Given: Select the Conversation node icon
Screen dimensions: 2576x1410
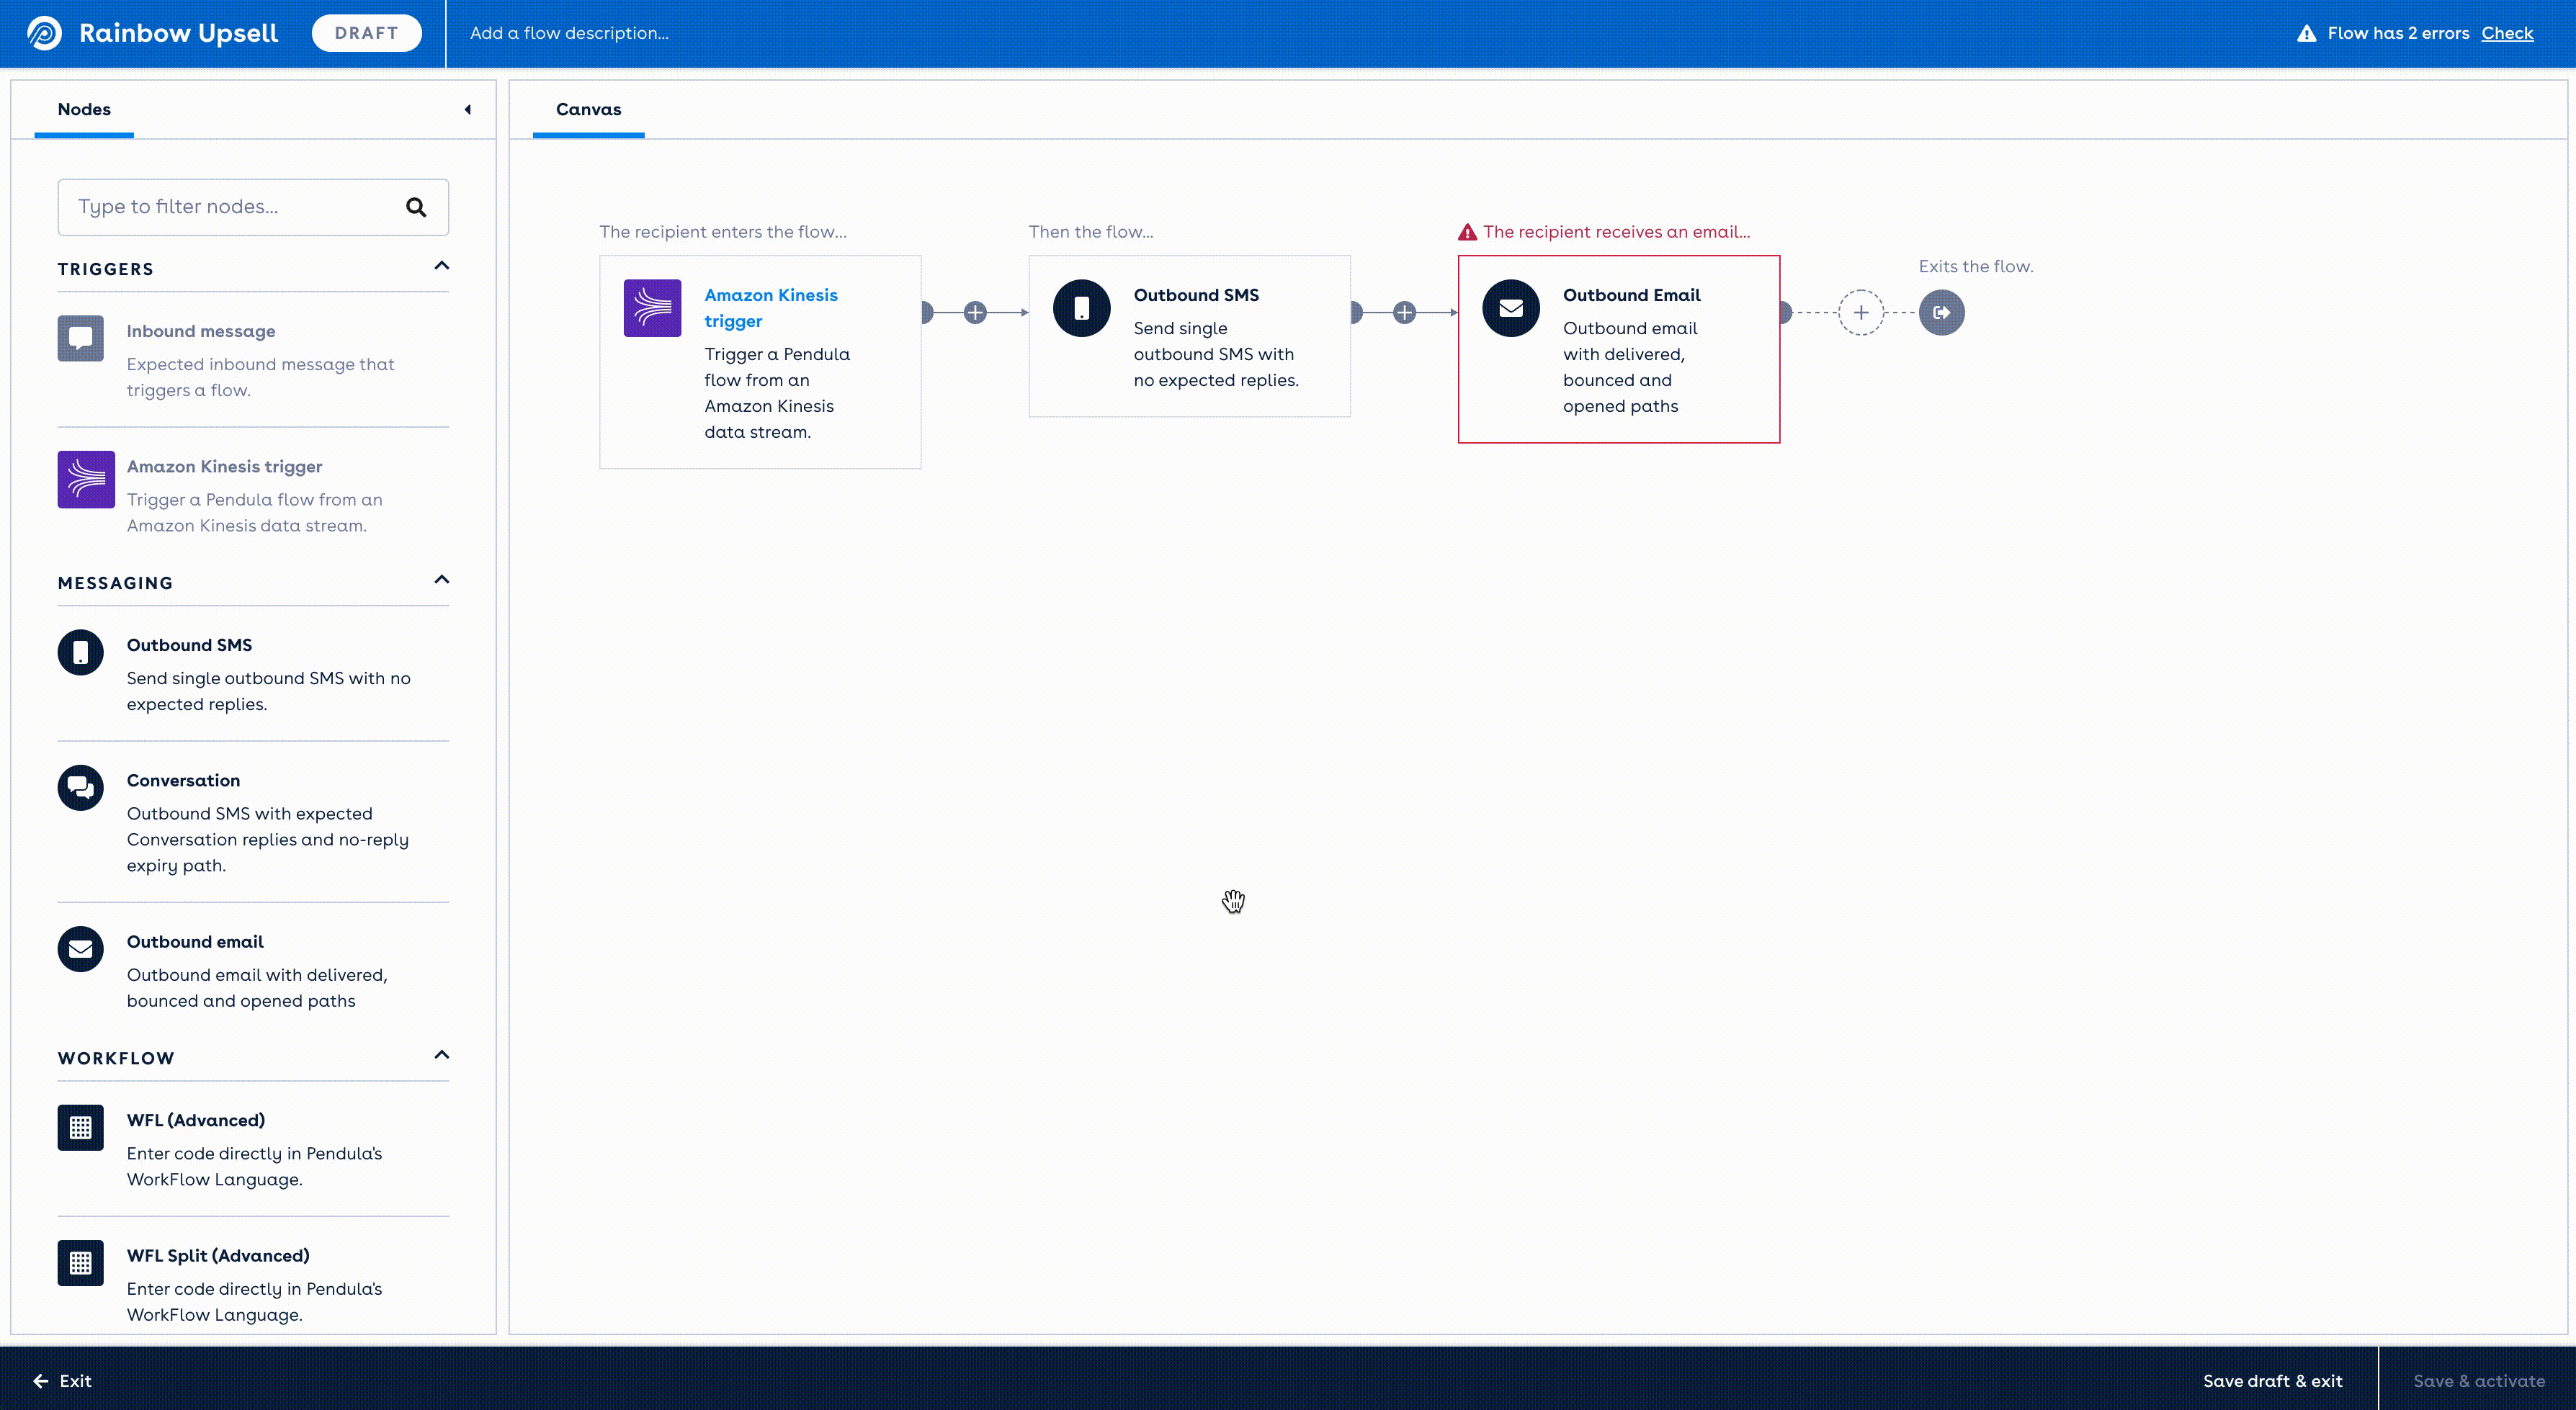Looking at the screenshot, I should (80, 788).
